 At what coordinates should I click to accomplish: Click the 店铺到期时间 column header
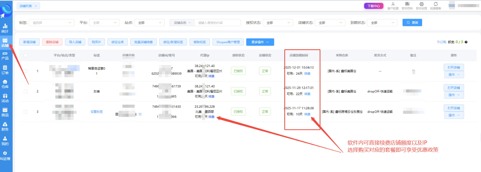[299, 55]
